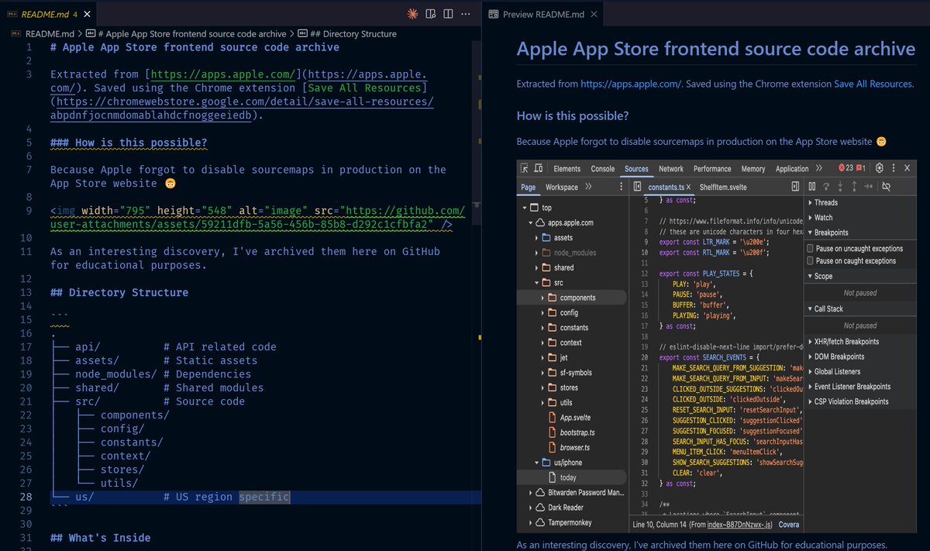The height and width of the screenshot is (551, 930).
Task: Click the DevTools inspect element icon in screenshot
Action: point(525,168)
